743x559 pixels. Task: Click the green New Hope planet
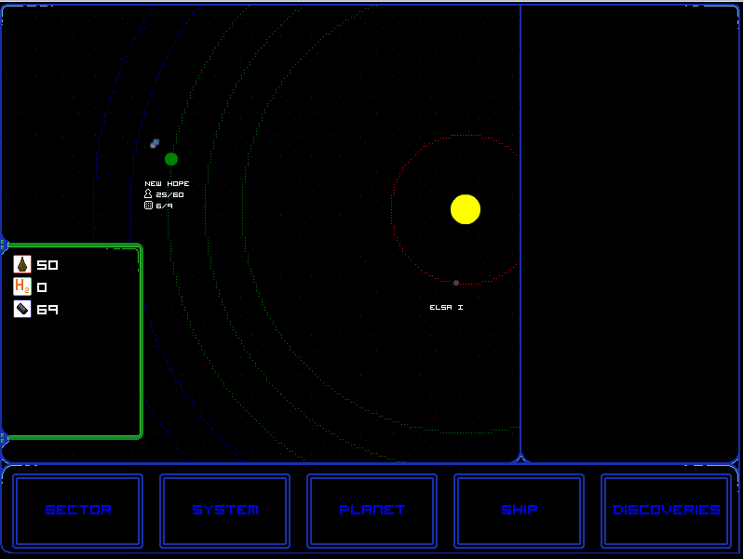pyautogui.click(x=171, y=159)
